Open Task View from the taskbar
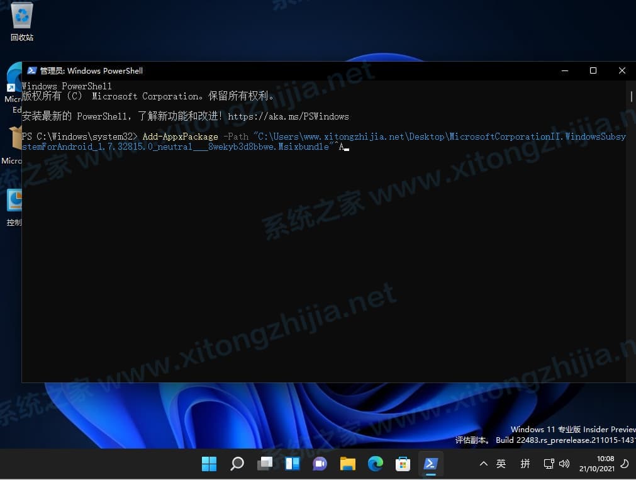Viewport: 636px width, 480px height. tap(264, 464)
